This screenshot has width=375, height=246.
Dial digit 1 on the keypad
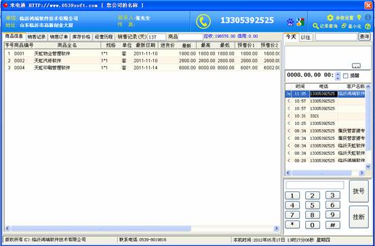tap(292, 196)
